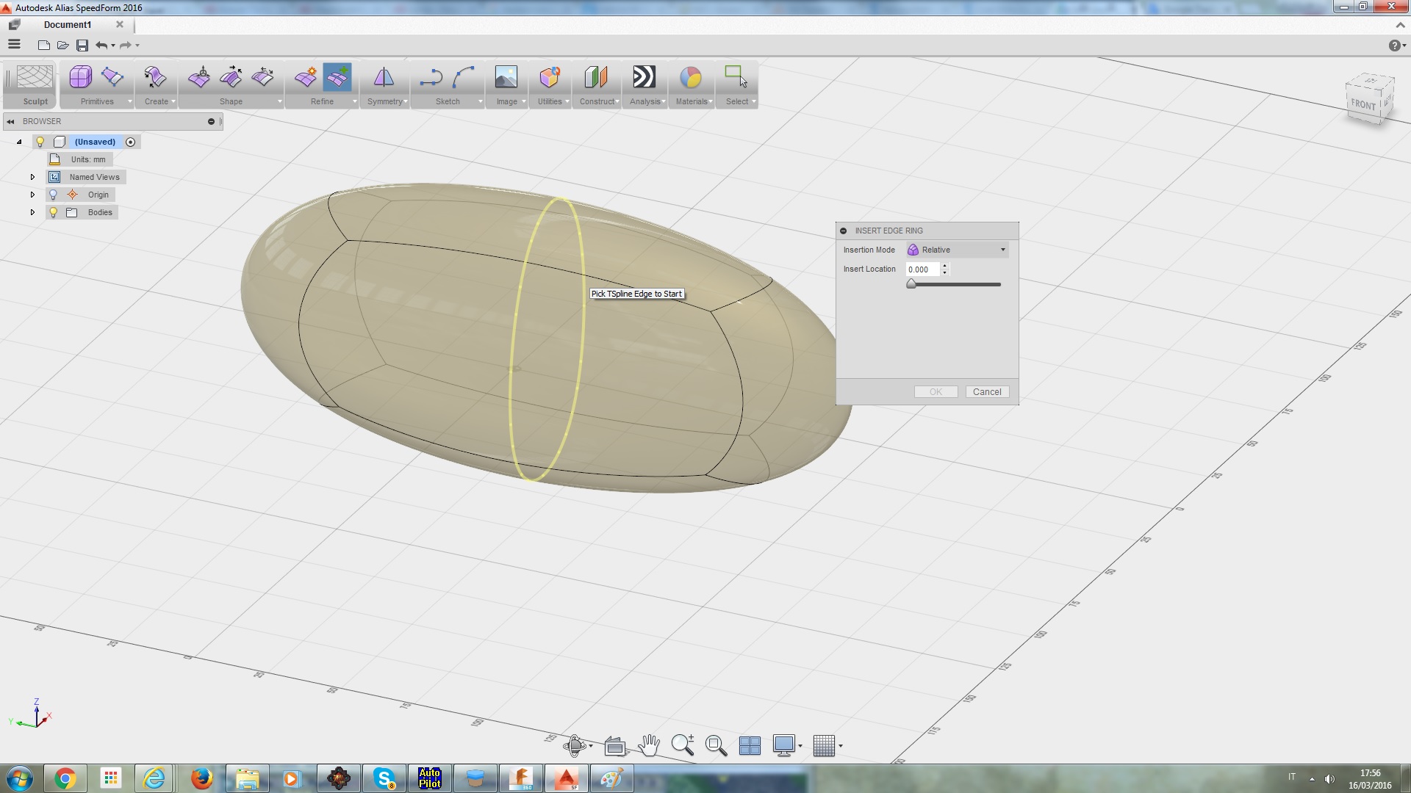This screenshot has width=1411, height=793.
Task: Open the Select panel dropdown arrow
Action: tap(753, 102)
